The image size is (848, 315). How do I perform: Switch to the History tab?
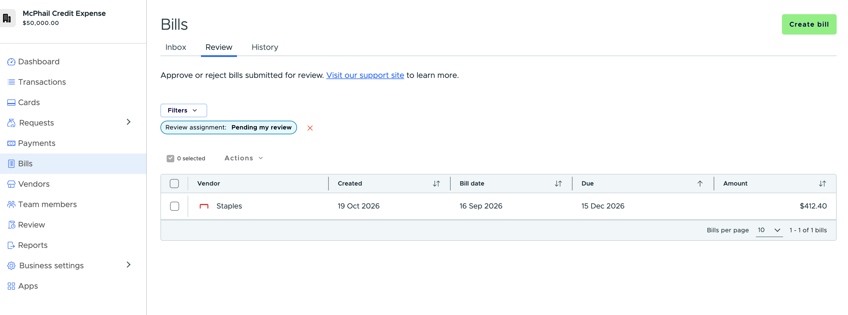265,47
